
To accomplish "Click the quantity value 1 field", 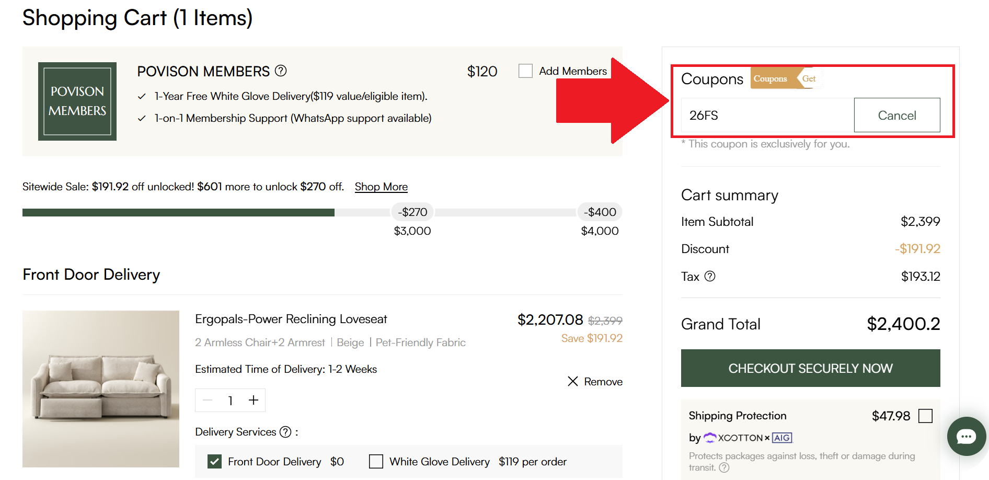I will coord(230,401).
